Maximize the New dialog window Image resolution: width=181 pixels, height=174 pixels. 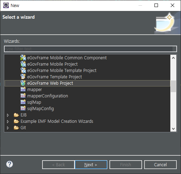(156, 5)
